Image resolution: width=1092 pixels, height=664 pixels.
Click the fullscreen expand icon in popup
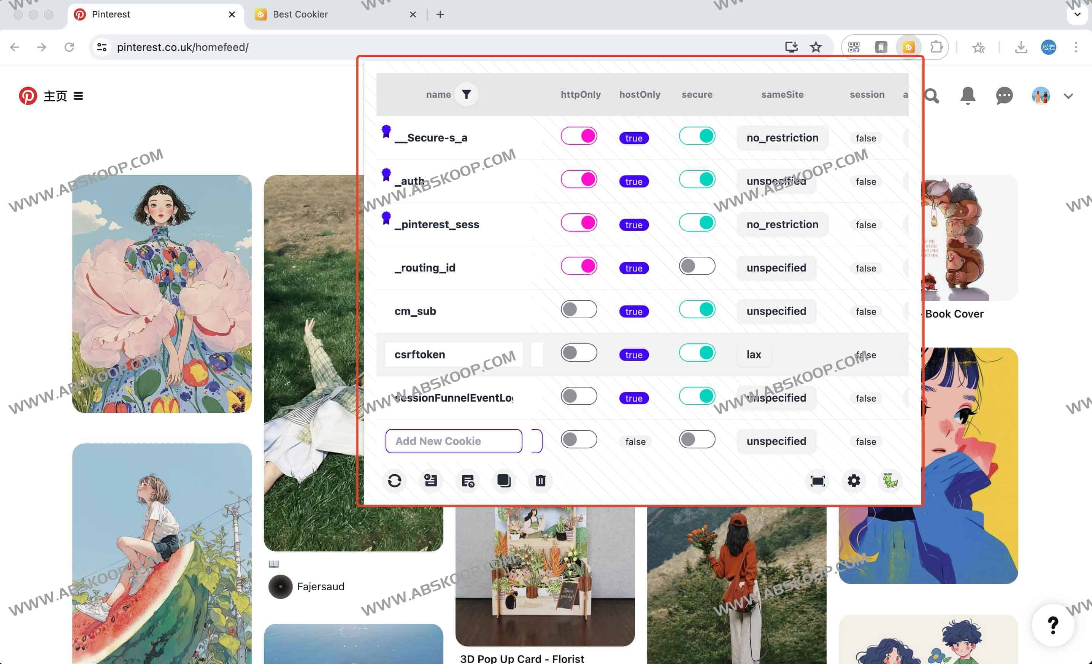tap(817, 480)
